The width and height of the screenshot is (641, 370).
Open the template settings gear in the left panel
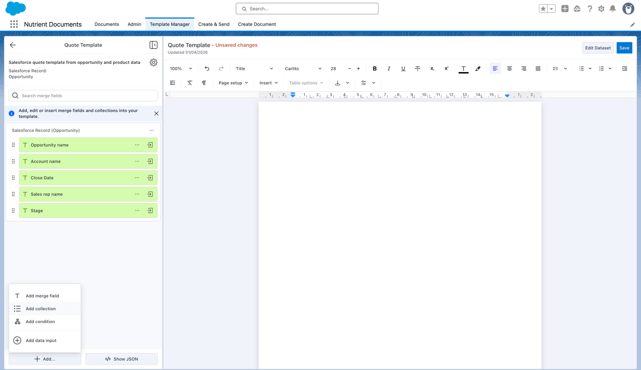click(x=154, y=63)
